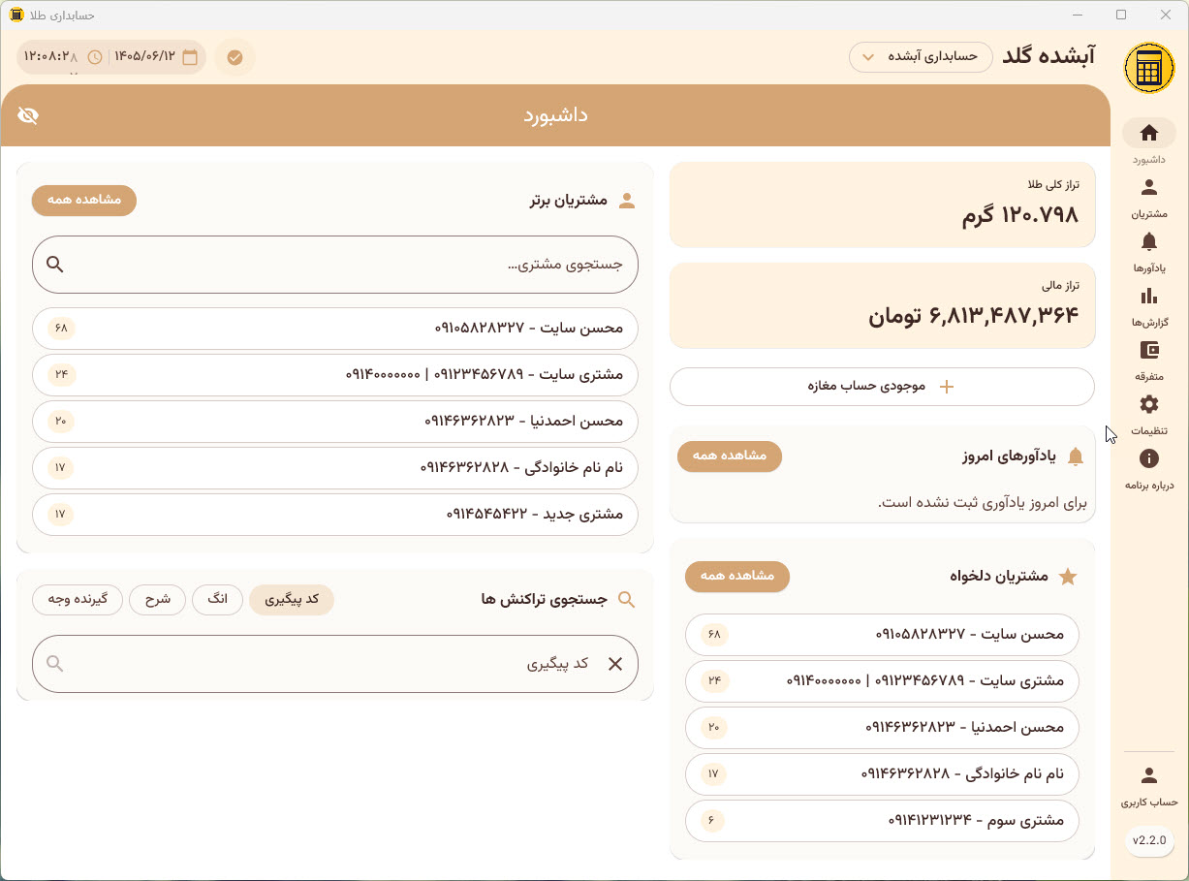Viewport: 1189px width, 881px height.
Task: Click the clock icon beside the time
Action: (x=95, y=57)
